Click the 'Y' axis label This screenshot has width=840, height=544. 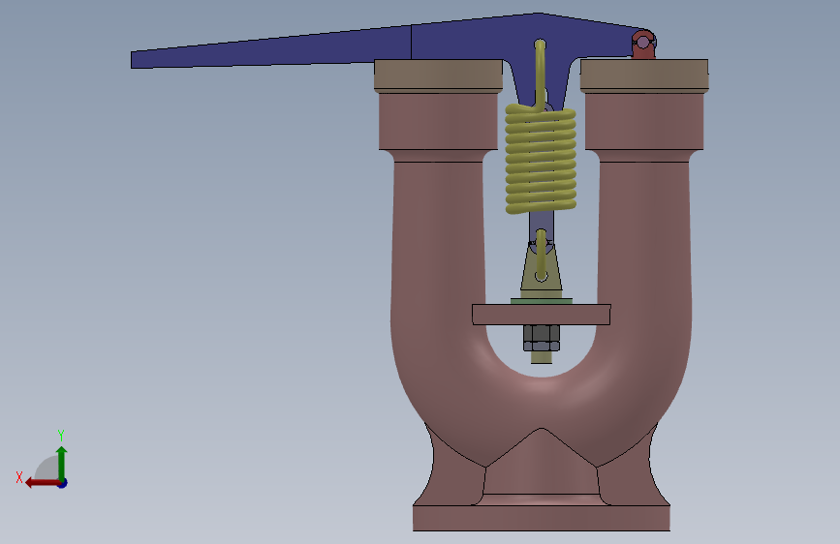pyautogui.click(x=61, y=435)
